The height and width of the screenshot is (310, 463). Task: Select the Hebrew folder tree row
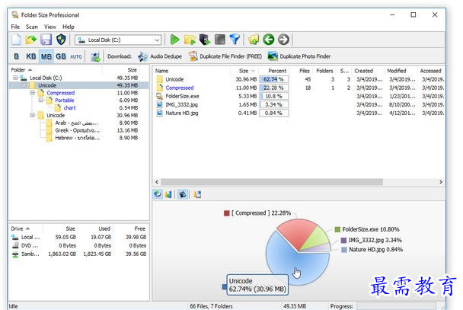(x=78, y=138)
